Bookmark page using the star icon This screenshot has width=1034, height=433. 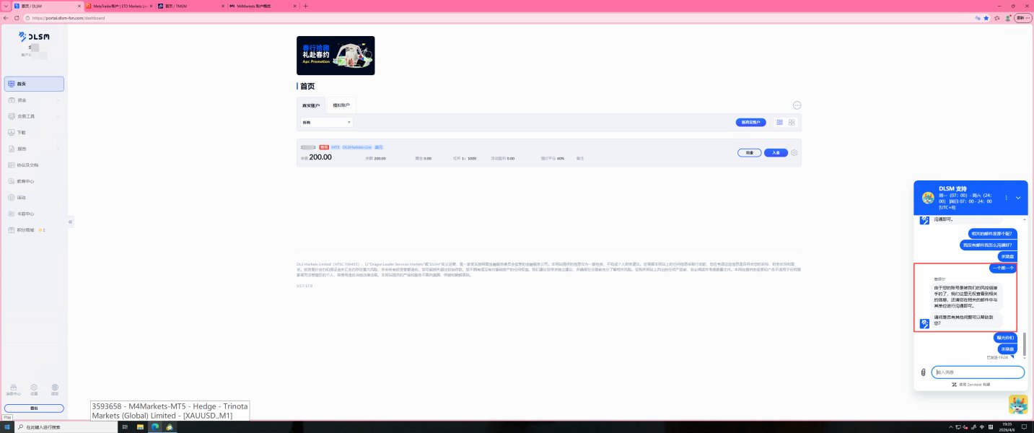click(986, 18)
